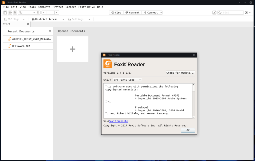Click Version 2.4.5.0727 text
Viewport: 255px width, 161px height.
tap(117, 73)
